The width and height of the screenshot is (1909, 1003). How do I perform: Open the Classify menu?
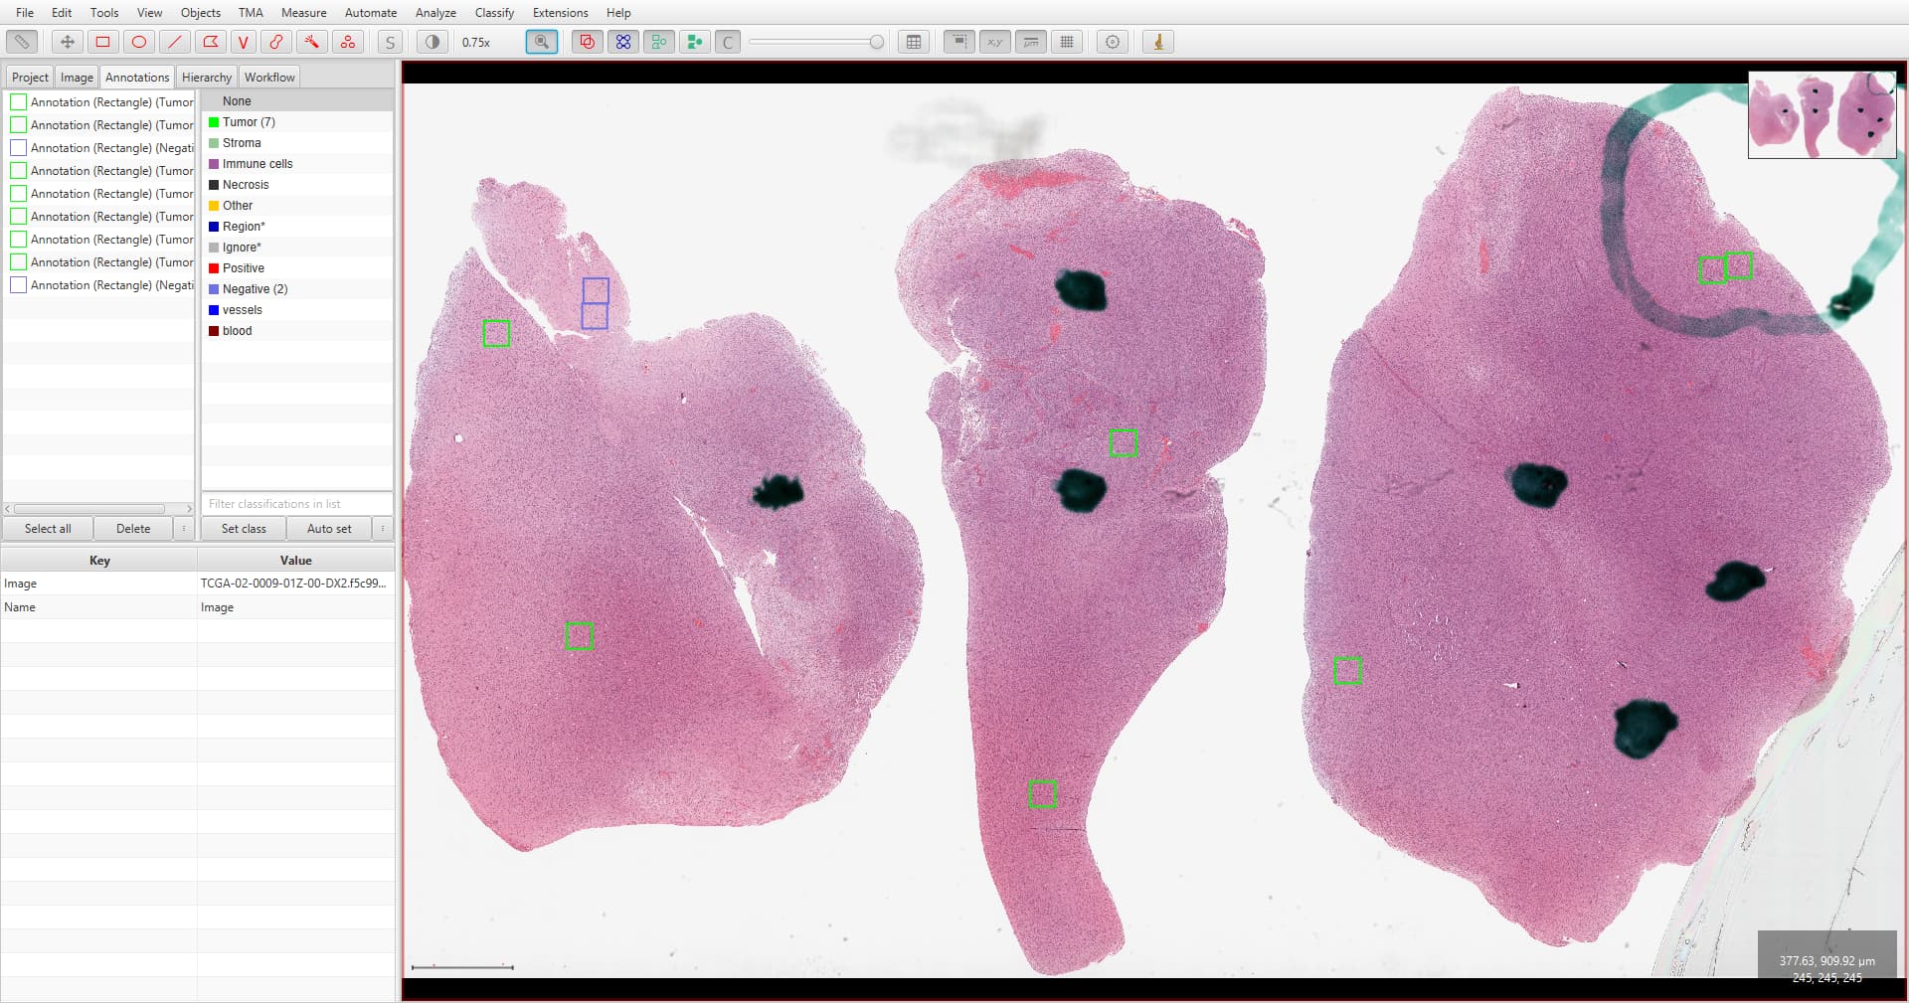494,12
